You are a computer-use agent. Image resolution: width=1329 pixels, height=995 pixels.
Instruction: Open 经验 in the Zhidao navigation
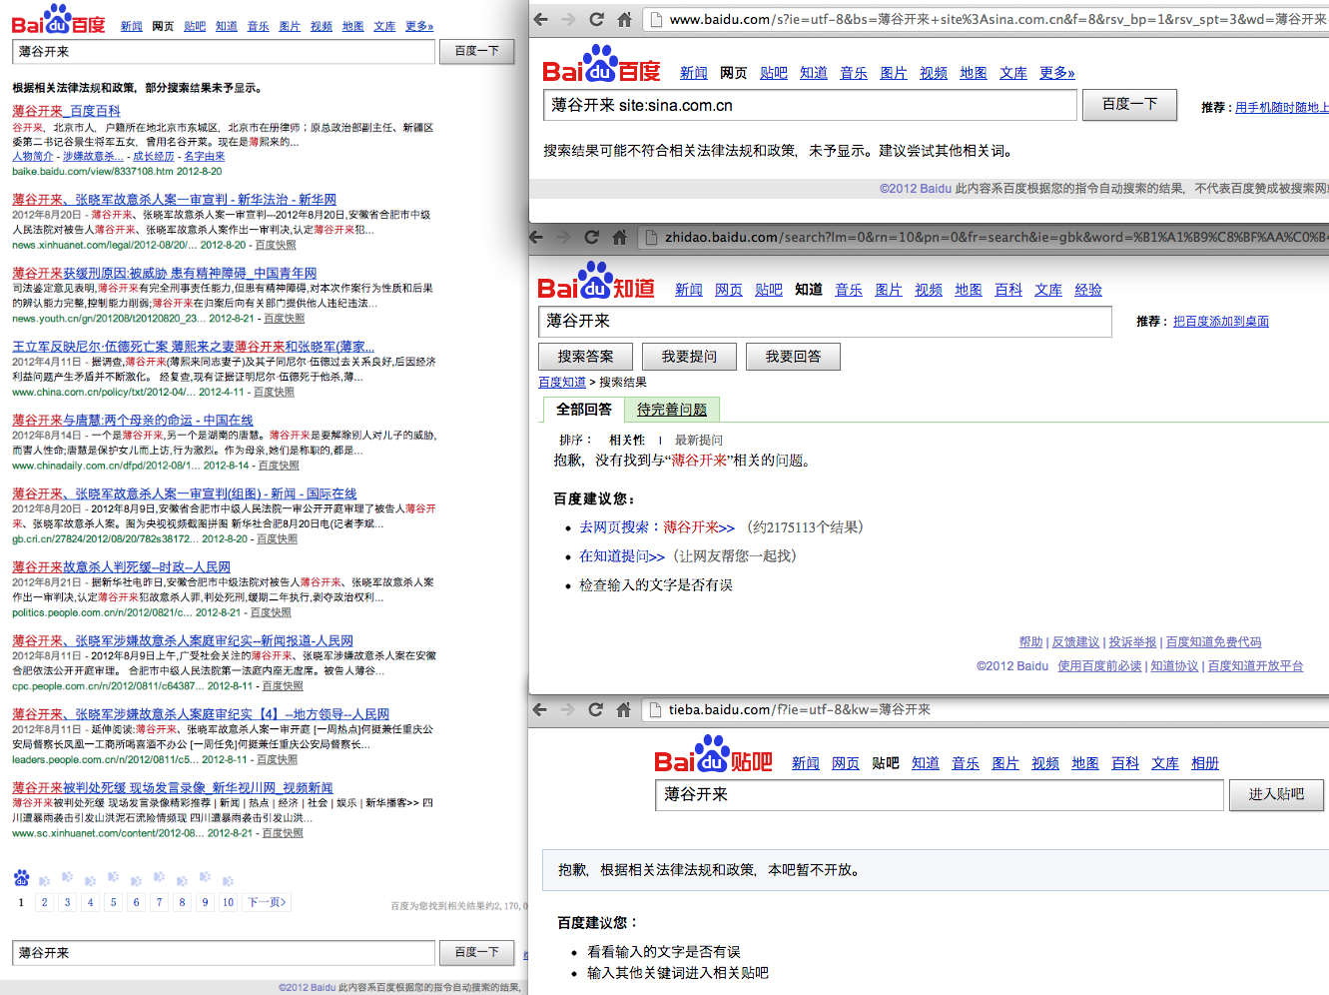point(1088,290)
